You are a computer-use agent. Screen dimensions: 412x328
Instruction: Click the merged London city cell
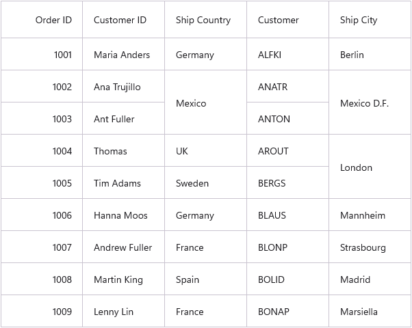click(370, 167)
